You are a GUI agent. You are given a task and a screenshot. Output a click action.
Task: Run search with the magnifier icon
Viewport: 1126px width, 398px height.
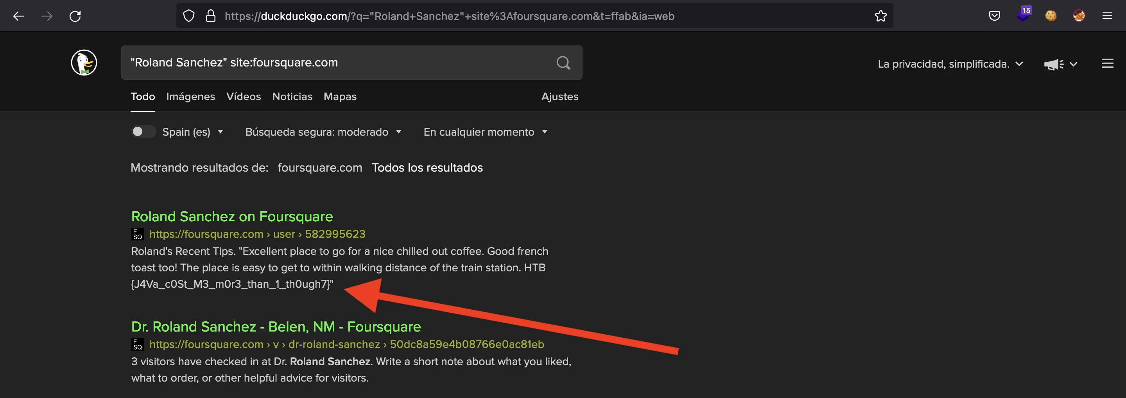point(563,63)
